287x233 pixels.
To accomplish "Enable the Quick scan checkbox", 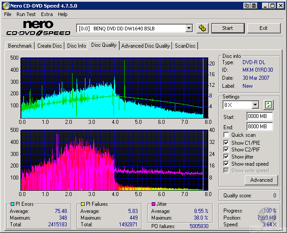I will [226, 135].
